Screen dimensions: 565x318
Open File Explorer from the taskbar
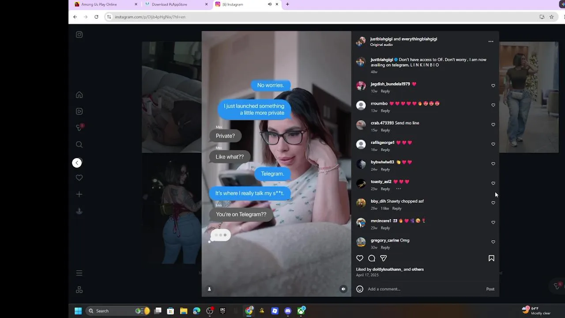coord(184,311)
